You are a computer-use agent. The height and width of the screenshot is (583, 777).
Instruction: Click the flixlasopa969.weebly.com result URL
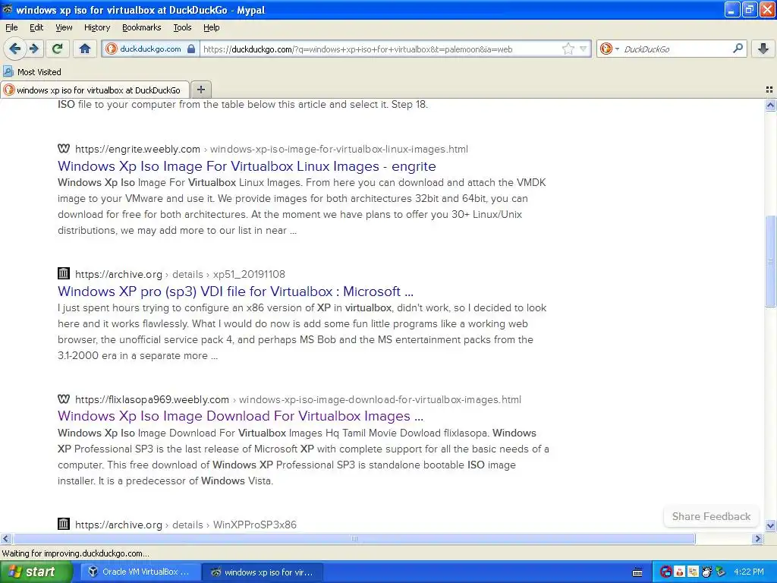297,399
